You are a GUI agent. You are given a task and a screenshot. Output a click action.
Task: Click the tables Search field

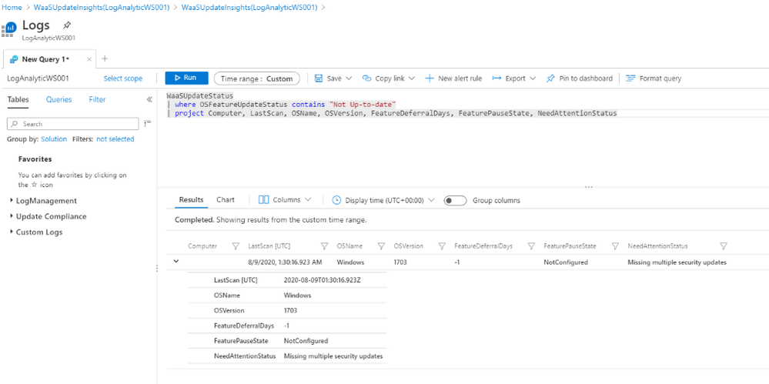click(73, 124)
